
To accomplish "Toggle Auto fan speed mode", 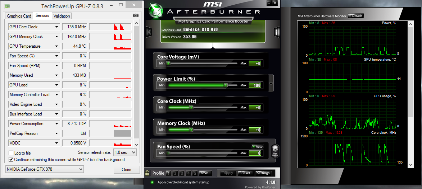I will coord(257,147).
